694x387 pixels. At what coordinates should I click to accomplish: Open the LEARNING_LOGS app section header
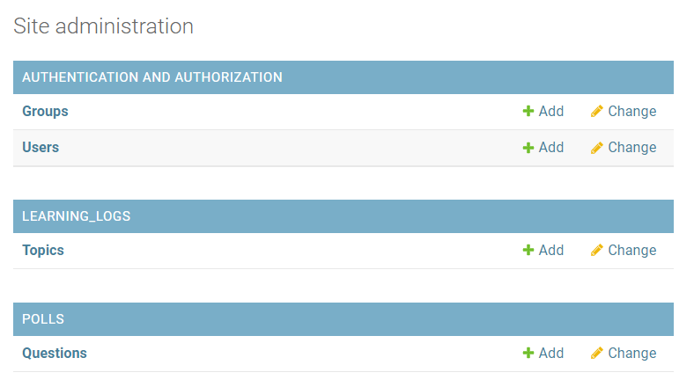tap(76, 216)
